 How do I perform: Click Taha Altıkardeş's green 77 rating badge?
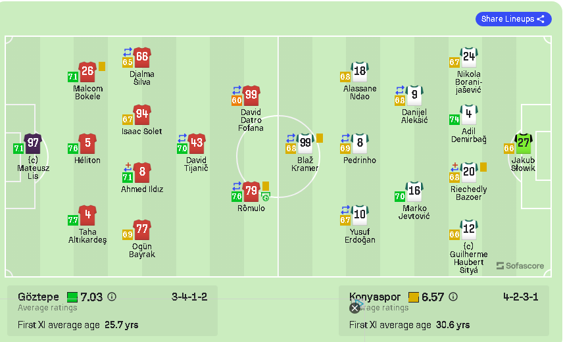(x=73, y=220)
